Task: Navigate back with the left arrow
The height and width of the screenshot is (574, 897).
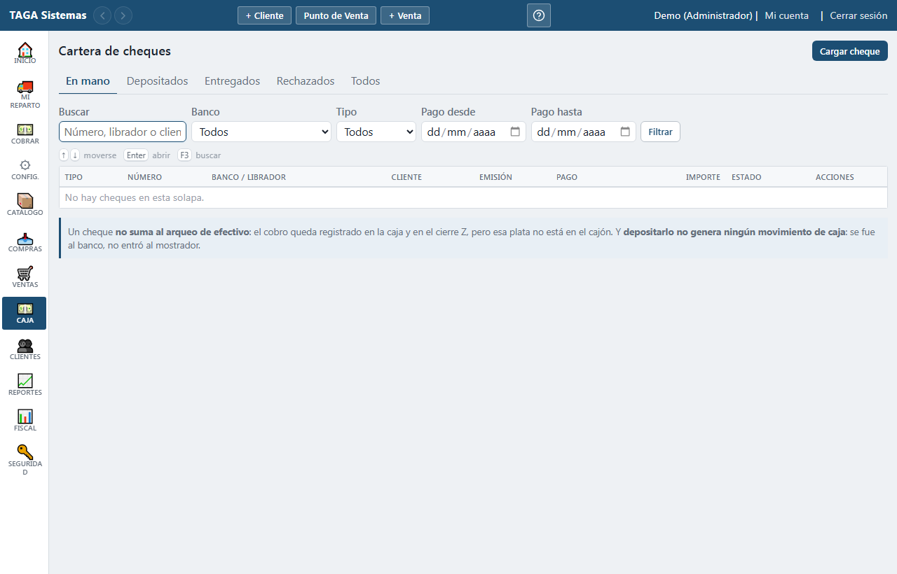Action: pos(102,15)
